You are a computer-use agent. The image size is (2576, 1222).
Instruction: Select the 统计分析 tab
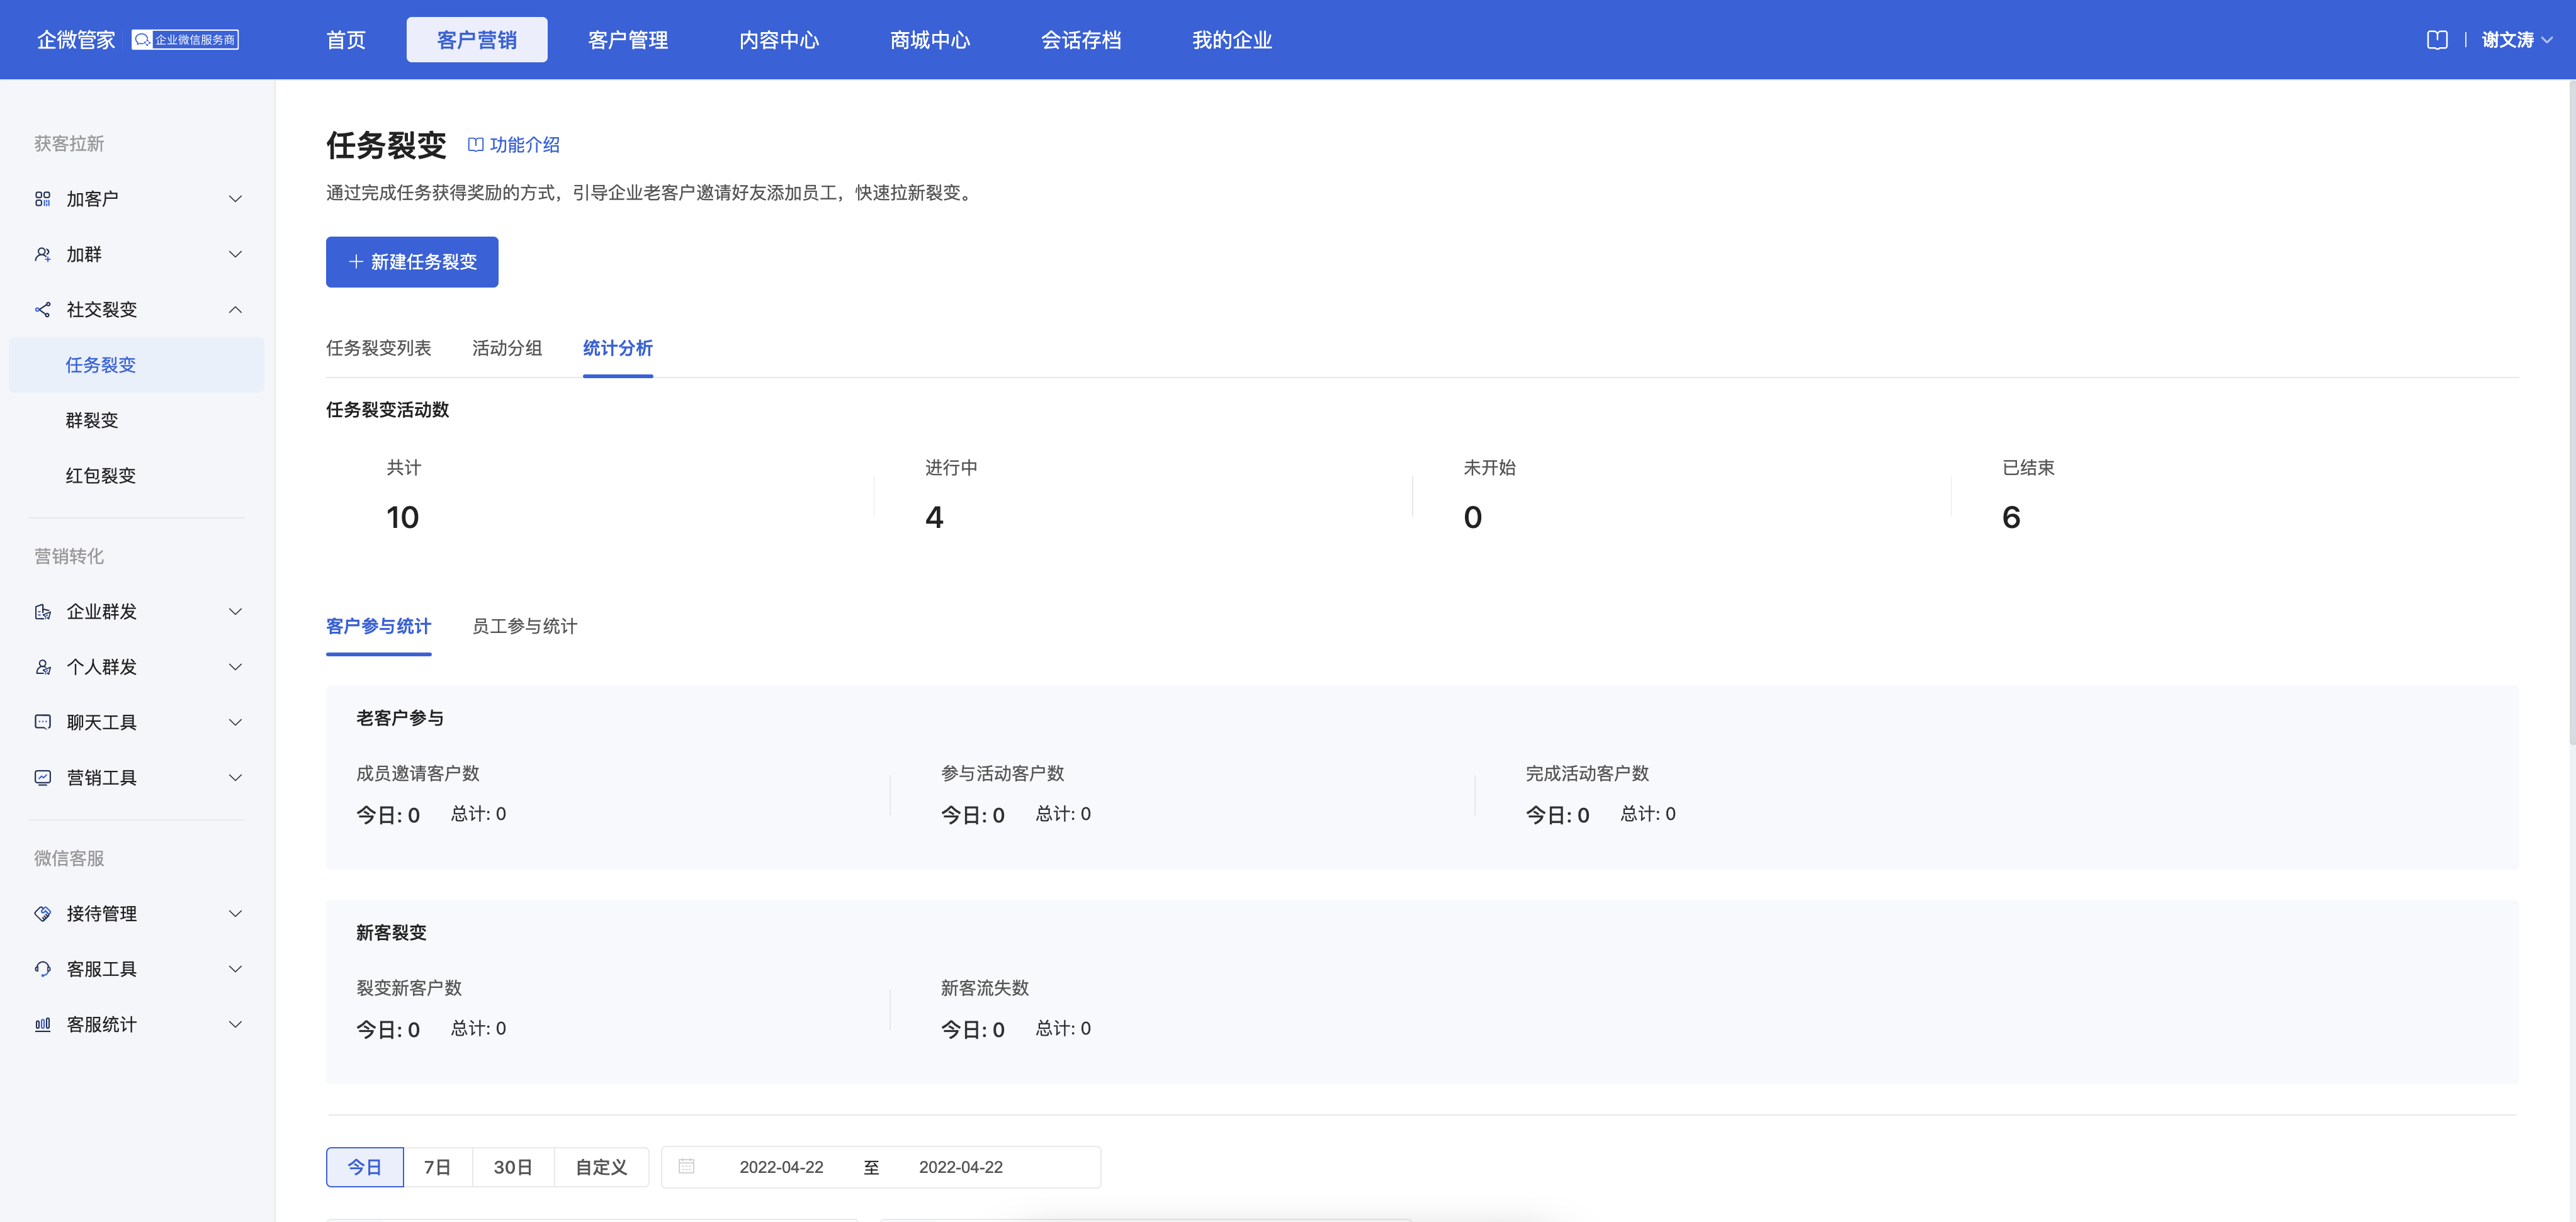618,348
